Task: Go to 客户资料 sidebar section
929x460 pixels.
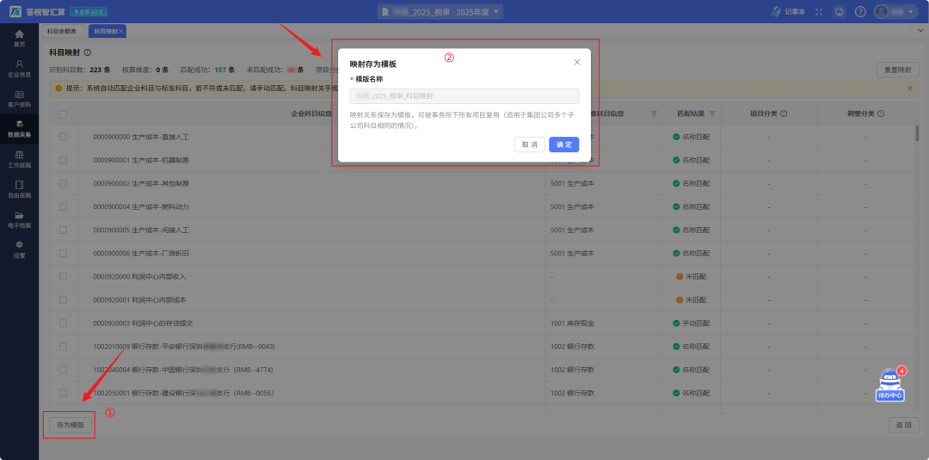Action: tap(19, 99)
